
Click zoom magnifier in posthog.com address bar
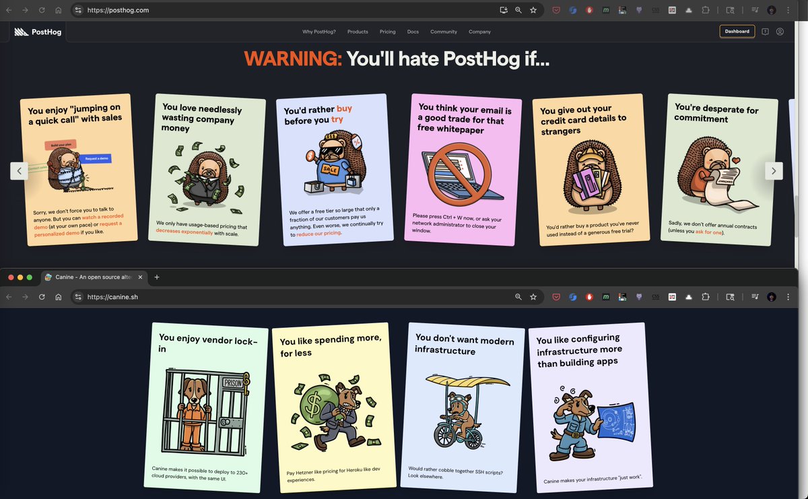pyautogui.click(x=518, y=10)
